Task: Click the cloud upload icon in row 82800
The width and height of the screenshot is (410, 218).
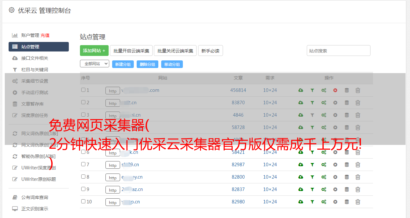Action: click(x=301, y=177)
